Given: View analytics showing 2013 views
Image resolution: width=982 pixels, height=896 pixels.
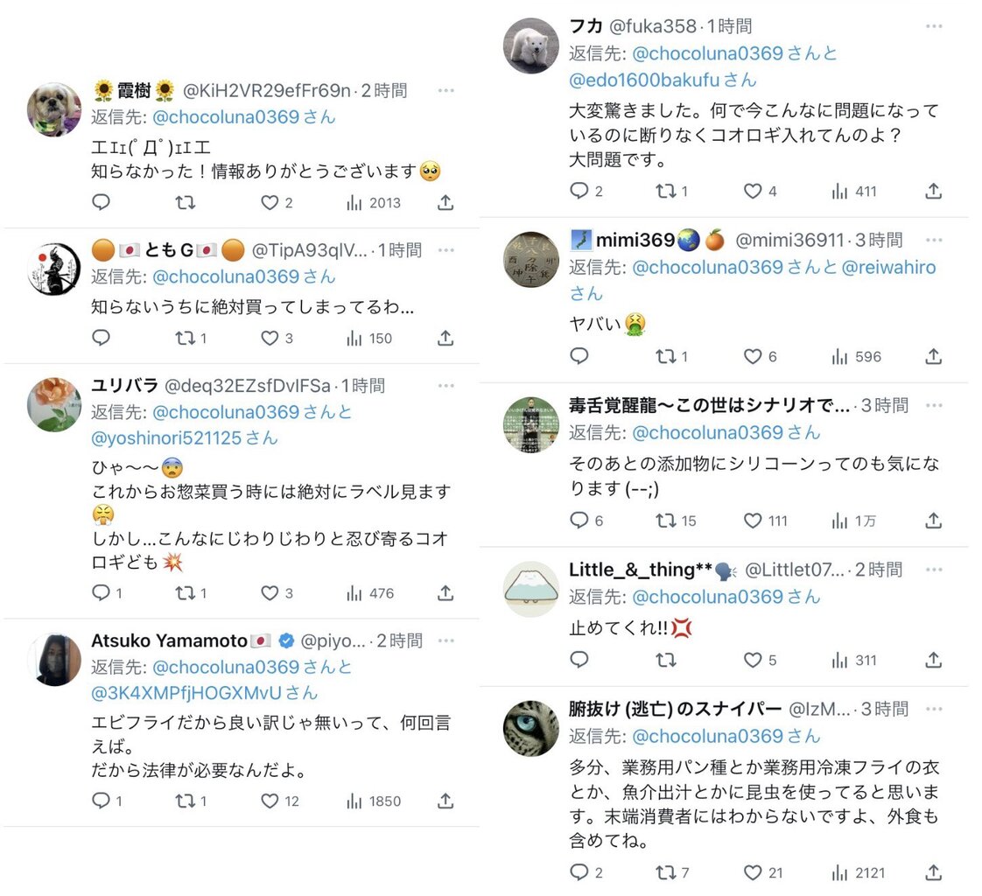Looking at the screenshot, I should coord(373,203).
